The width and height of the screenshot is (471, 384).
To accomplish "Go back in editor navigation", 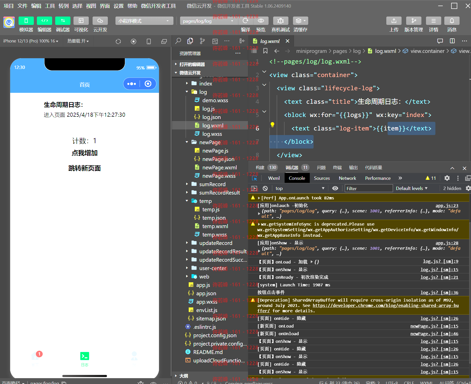I will point(277,51).
